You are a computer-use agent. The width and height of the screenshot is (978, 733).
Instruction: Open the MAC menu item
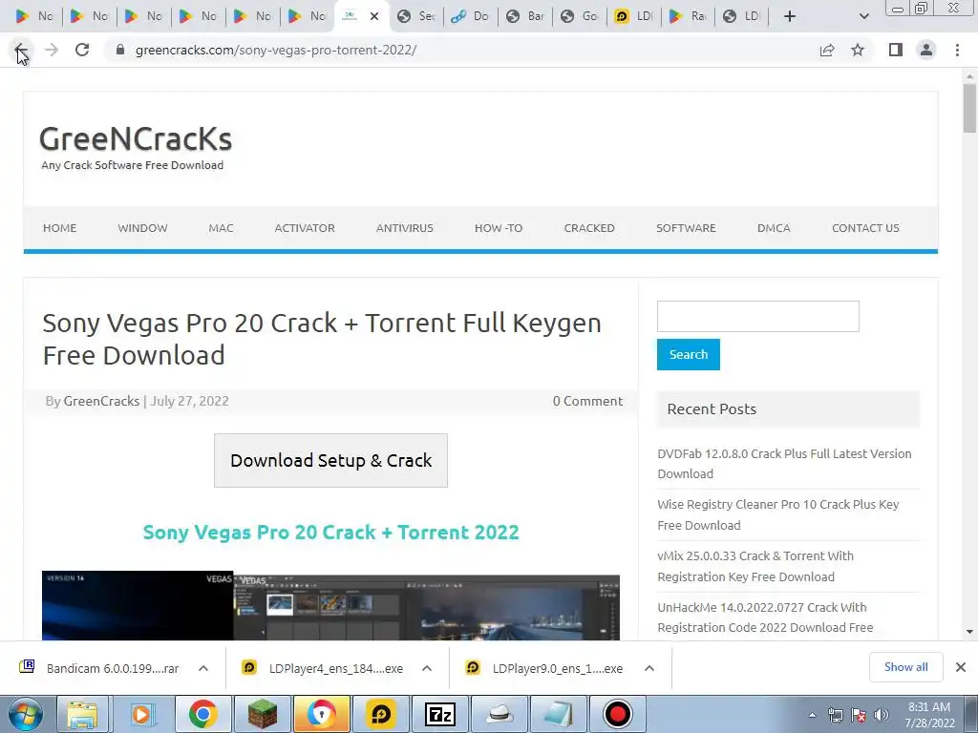[x=221, y=228]
